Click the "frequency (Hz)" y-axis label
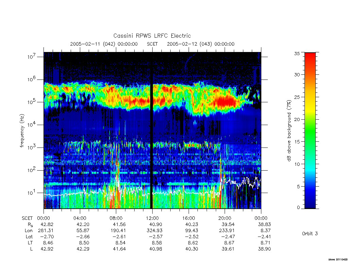348x261 pixels. click(x=22, y=131)
